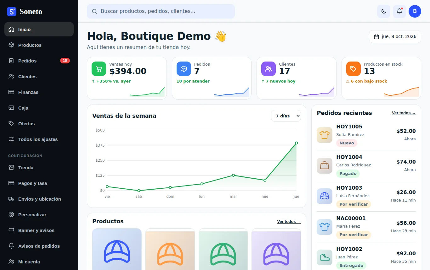Image resolution: width=430 pixels, height=270 pixels.
Task: Click the blue box Pedidos card icon
Action: tap(184, 69)
